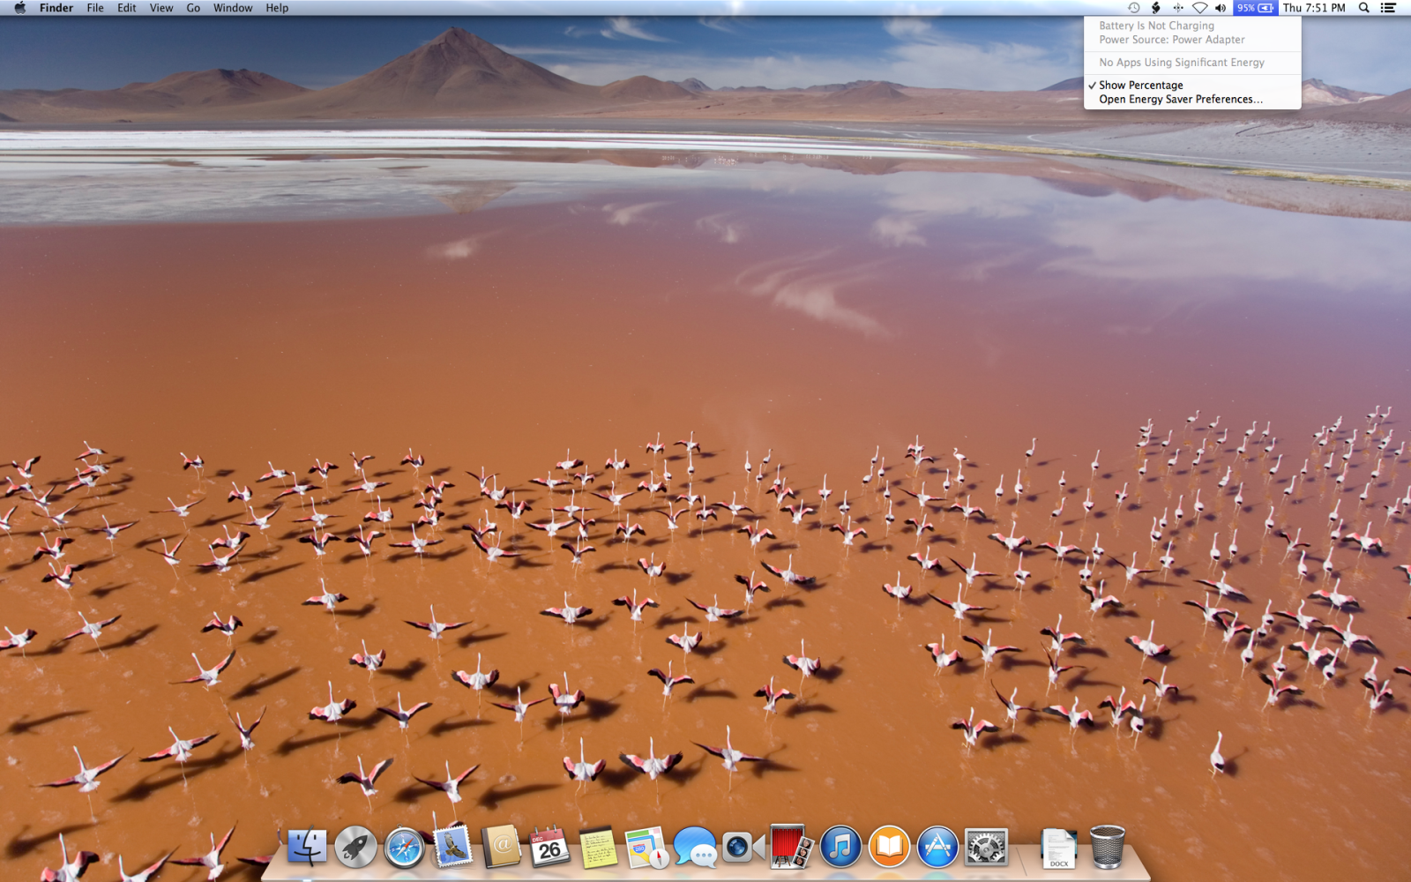Open the yellow Notes app in Dock
Viewport: 1411px width, 882px height.
[598, 848]
